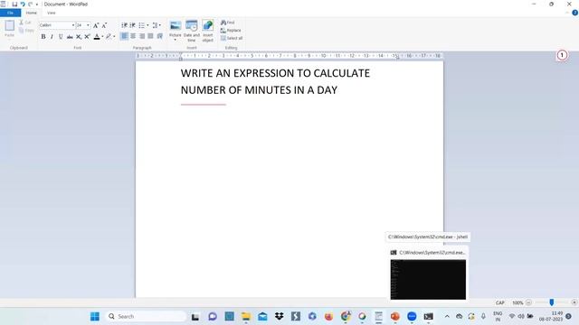The height and width of the screenshot is (325, 579).
Task: Decrease the paragraph indent
Action: pos(125,25)
